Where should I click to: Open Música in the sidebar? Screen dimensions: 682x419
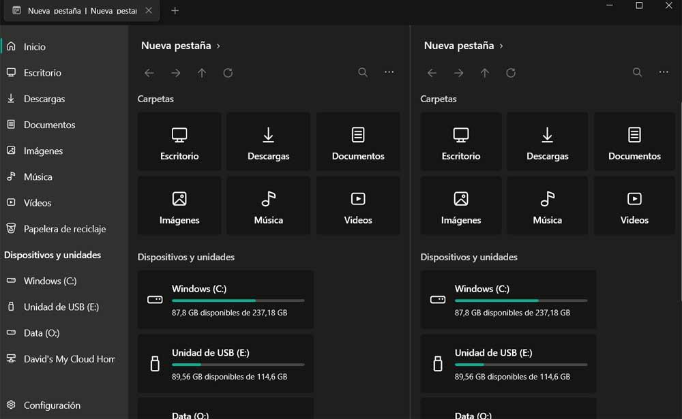point(64,177)
